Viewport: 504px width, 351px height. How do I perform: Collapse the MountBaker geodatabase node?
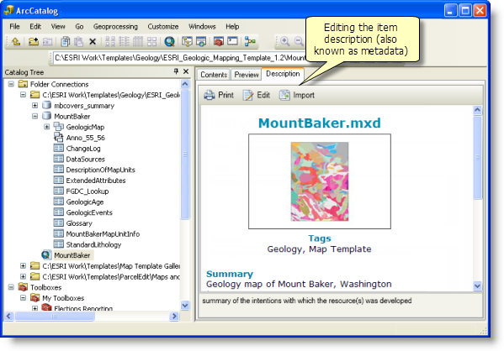(34, 116)
